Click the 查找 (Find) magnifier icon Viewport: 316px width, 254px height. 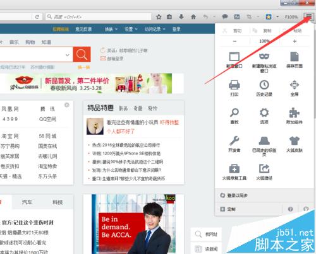pyautogui.click(x=234, y=116)
